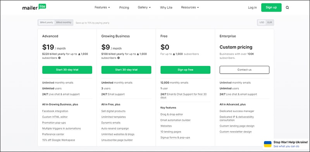This screenshot has height=152, width=310.
Task: Click the Custom pricing heading
Action: (236, 47)
